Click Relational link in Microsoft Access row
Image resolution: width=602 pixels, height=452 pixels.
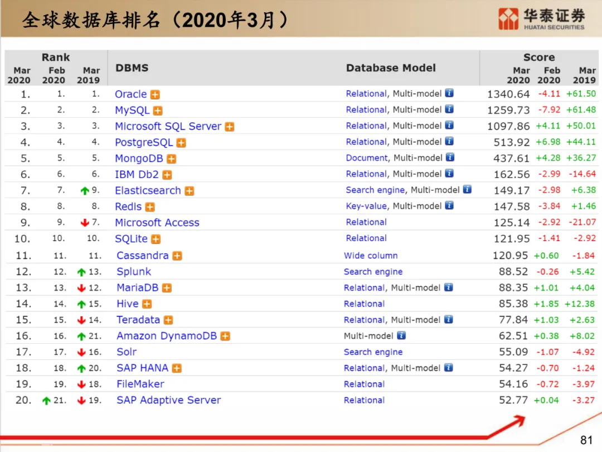[x=366, y=222]
